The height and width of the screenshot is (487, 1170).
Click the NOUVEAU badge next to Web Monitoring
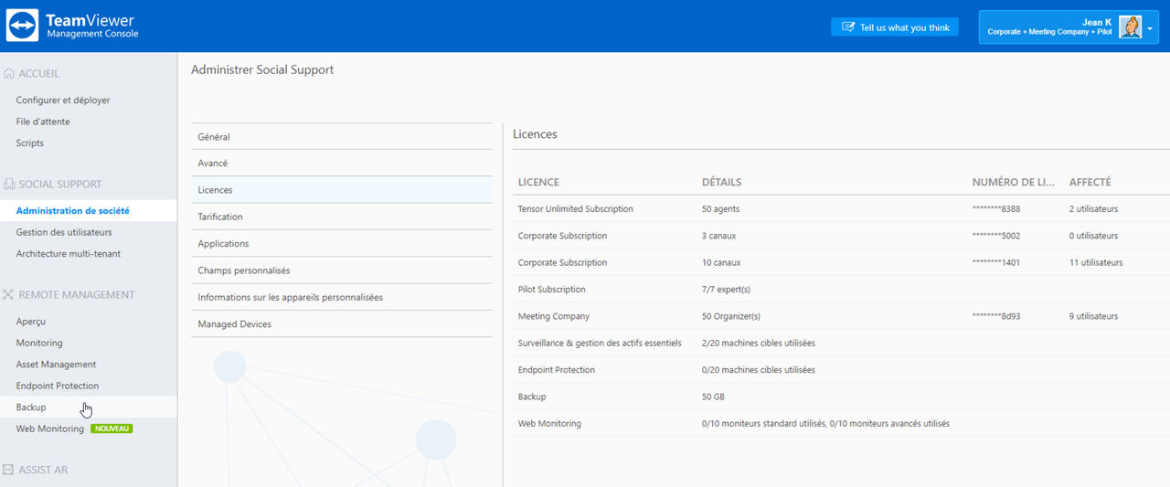(112, 429)
